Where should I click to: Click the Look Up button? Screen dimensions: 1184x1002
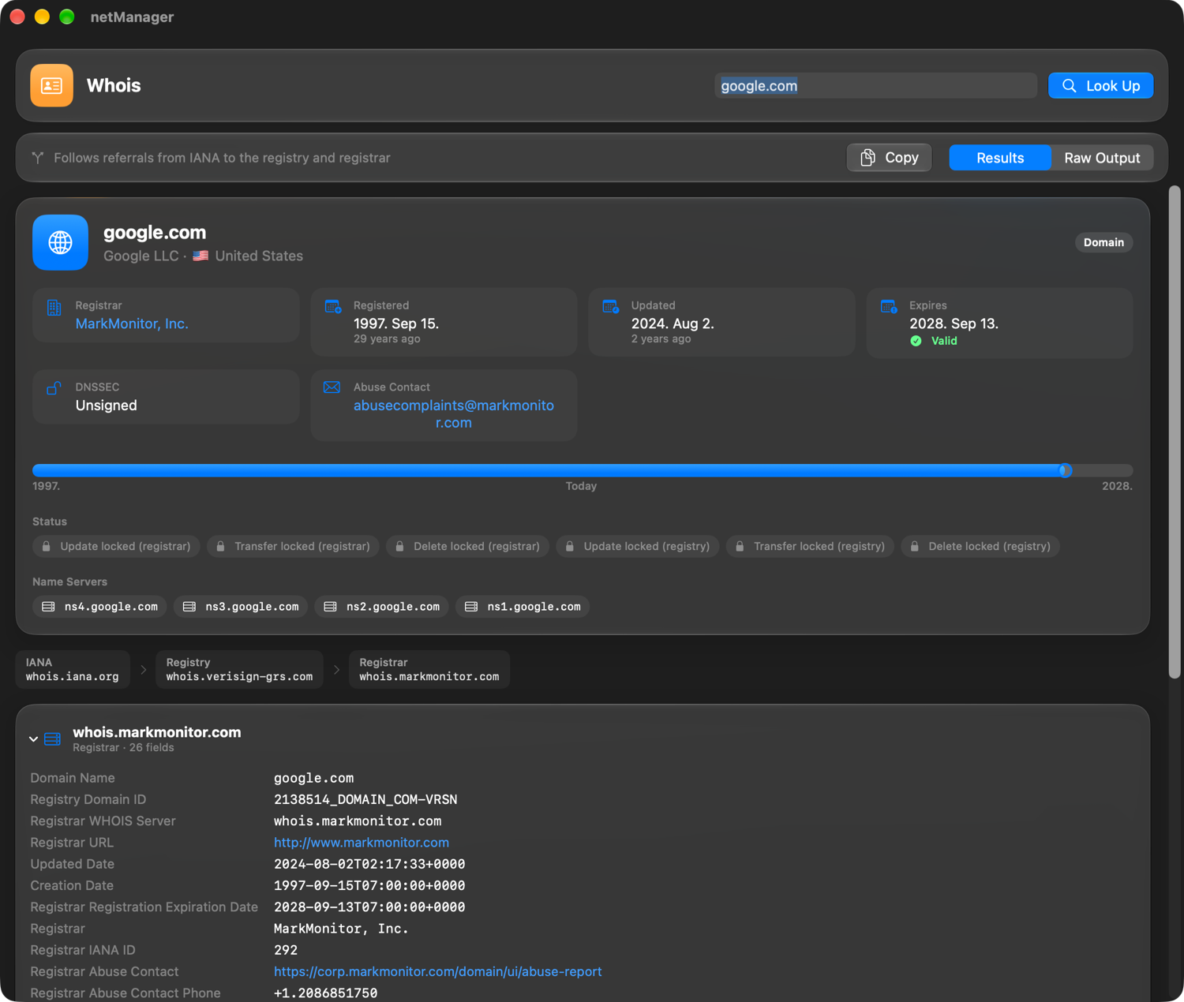(1100, 86)
